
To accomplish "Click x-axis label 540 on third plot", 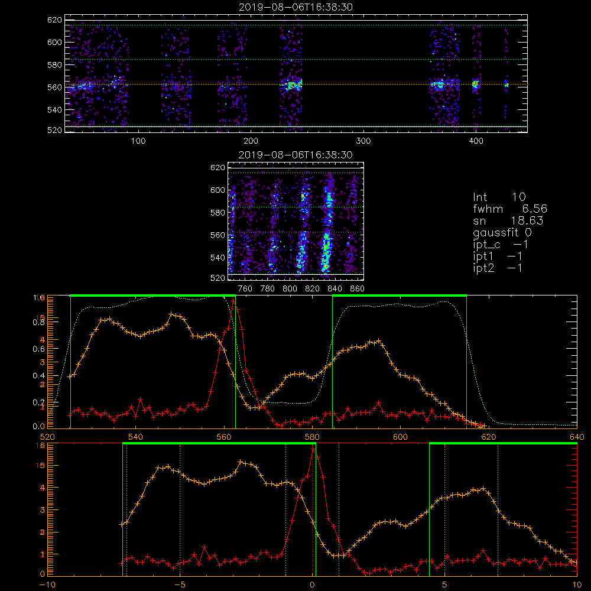I will pos(136,437).
